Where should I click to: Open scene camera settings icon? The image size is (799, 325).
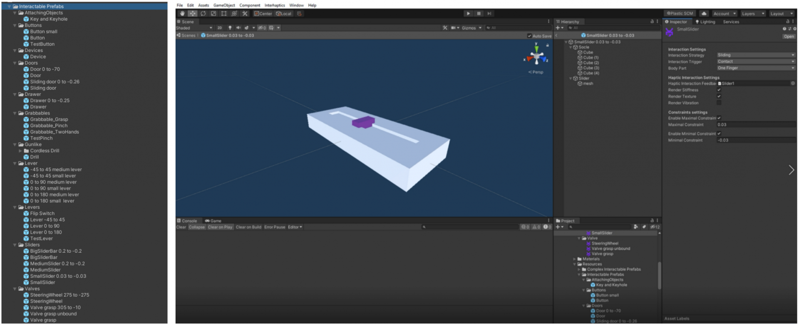click(x=454, y=28)
